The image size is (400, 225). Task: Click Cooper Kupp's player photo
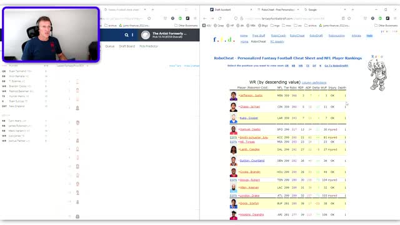[x=233, y=118]
